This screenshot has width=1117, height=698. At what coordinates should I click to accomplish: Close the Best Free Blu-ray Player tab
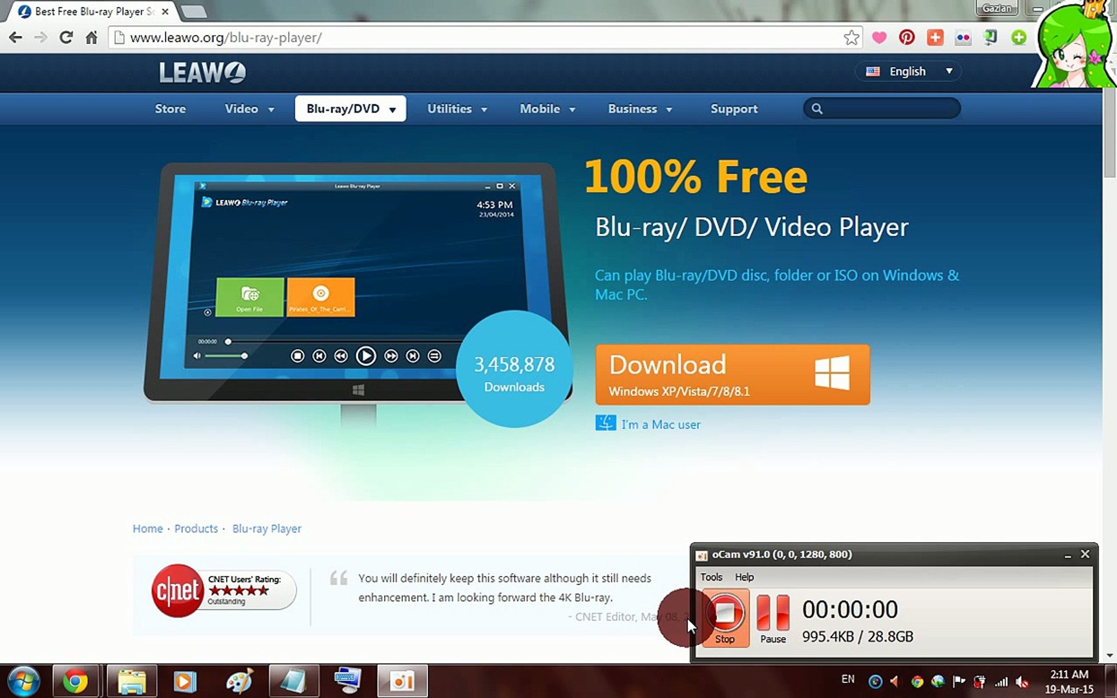pos(165,12)
